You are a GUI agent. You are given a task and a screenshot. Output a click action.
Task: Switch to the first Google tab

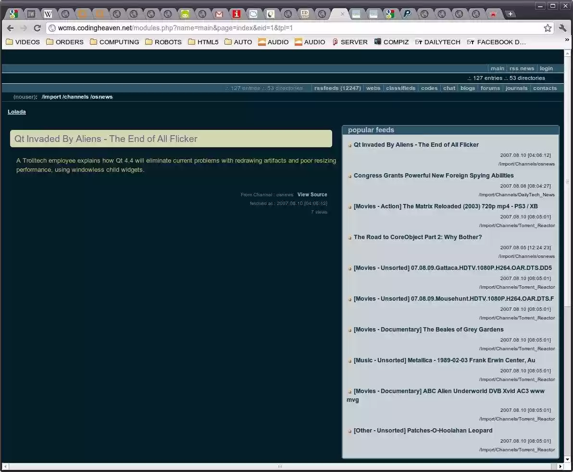[14, 14]
